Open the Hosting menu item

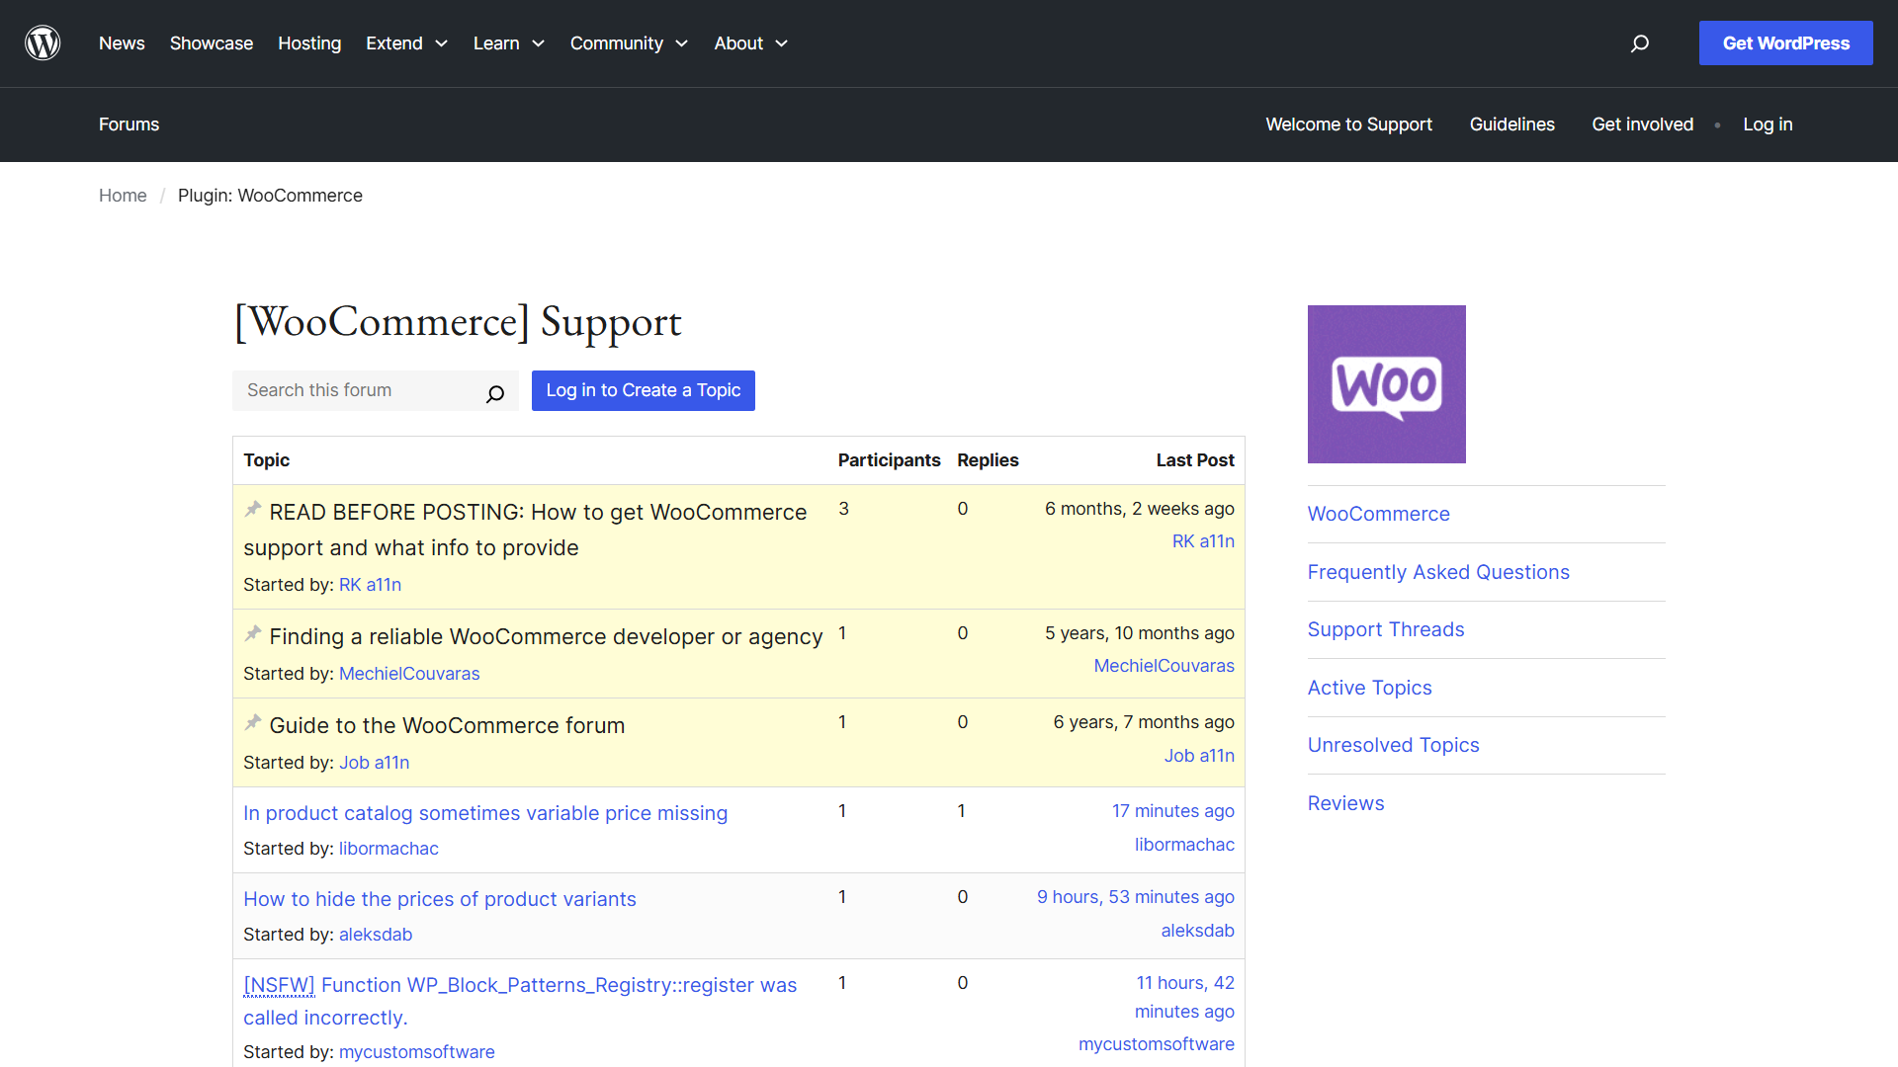pos(309,43)
